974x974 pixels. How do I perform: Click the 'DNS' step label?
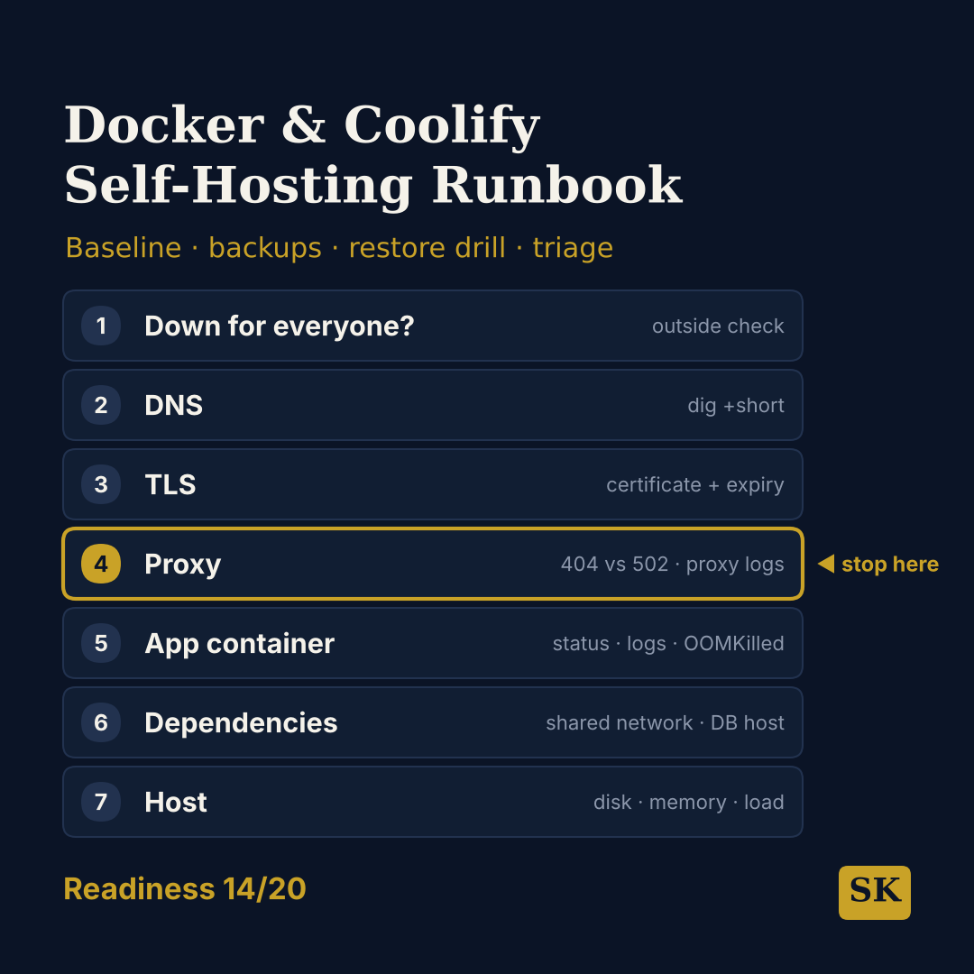point(173,405)
